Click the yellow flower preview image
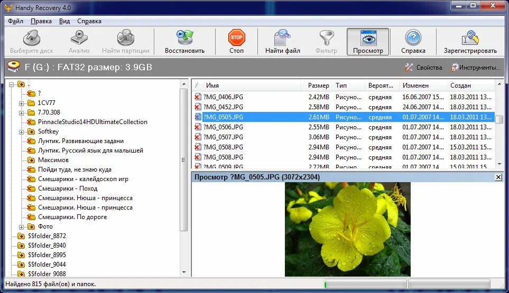Viewport: 509px width, 293px height. pyautogui.click(x=348, y=229)
